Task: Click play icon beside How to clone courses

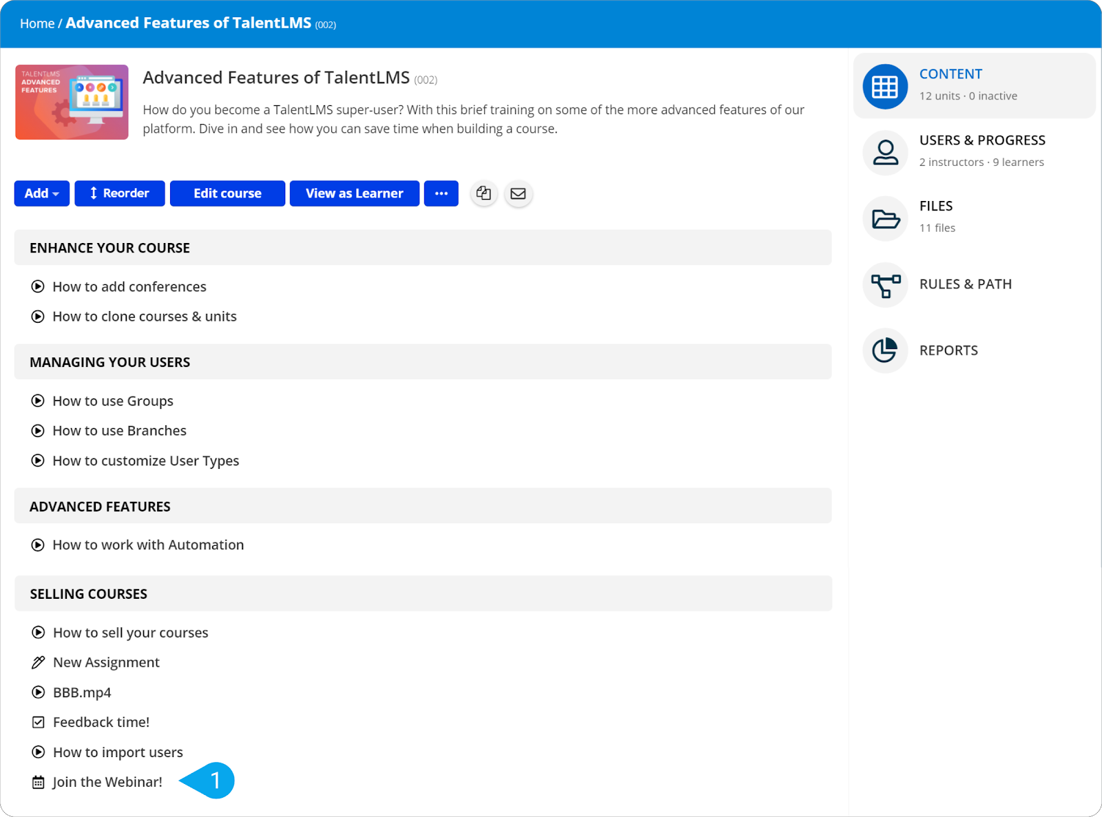Action: coord(38,317)
